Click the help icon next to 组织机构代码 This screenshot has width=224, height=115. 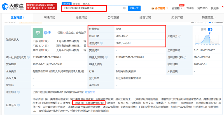tap(185, 57)
